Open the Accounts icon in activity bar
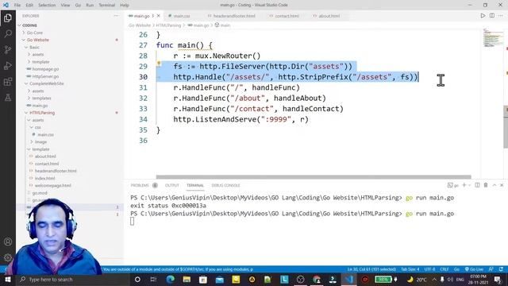 pos(8,242)
